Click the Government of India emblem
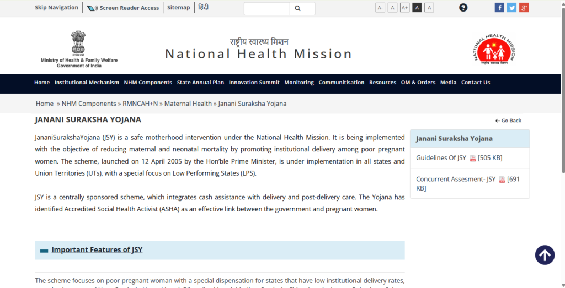565x288 pixels. coord(78,43)
